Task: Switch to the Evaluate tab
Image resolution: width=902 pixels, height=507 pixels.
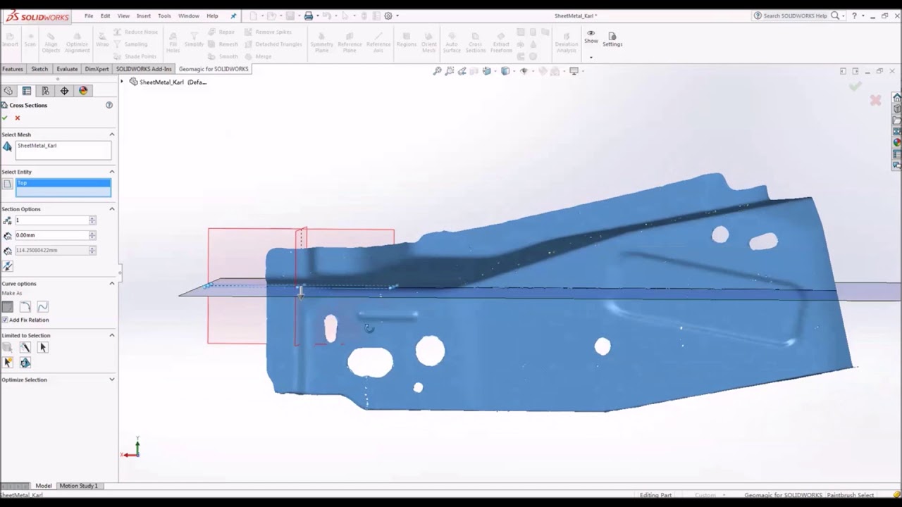Action: 67,69
